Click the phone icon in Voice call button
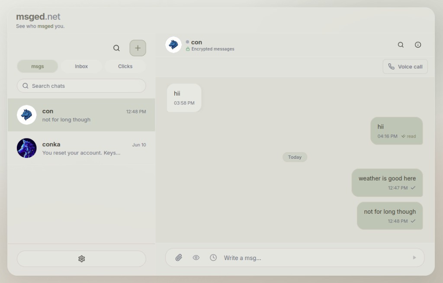 click(x=391, y=67)
